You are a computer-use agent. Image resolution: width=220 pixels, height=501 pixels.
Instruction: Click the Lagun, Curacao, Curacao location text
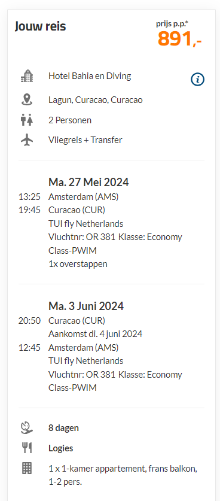(96, 100)
